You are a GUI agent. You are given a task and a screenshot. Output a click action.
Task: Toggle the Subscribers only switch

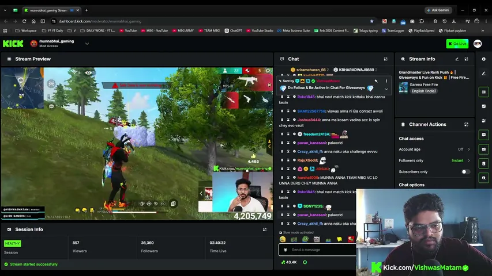465,172
